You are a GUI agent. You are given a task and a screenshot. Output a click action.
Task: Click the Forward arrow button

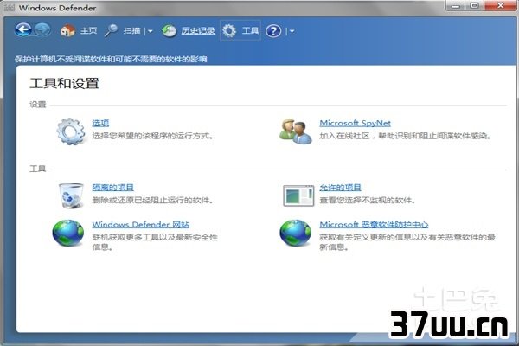[42, 30]
